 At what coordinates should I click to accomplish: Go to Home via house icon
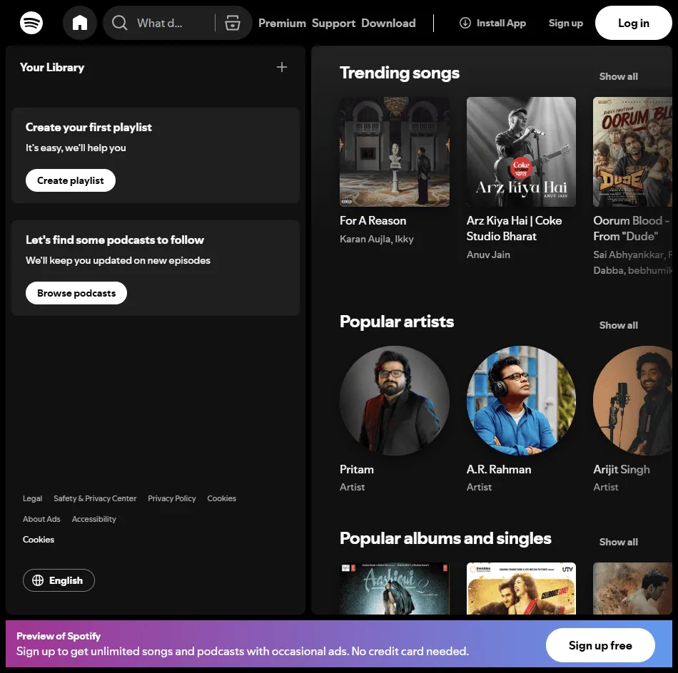(x=79, y=23)
